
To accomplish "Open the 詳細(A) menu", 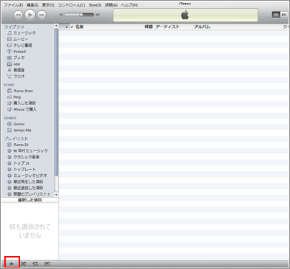I will 111,5.
